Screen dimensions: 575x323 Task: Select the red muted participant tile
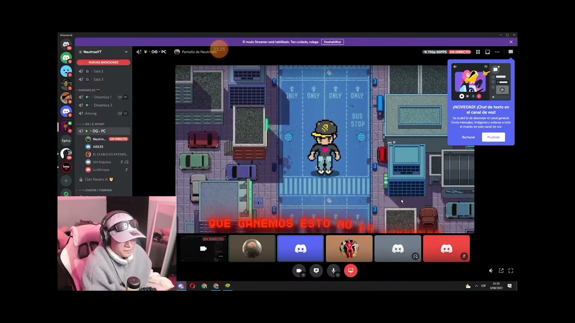(447, 249)
